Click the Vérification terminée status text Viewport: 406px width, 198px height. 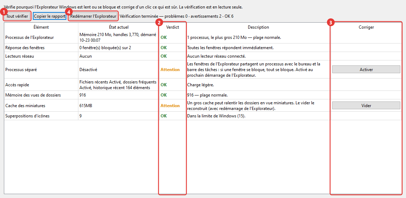[x=177, y=16]
